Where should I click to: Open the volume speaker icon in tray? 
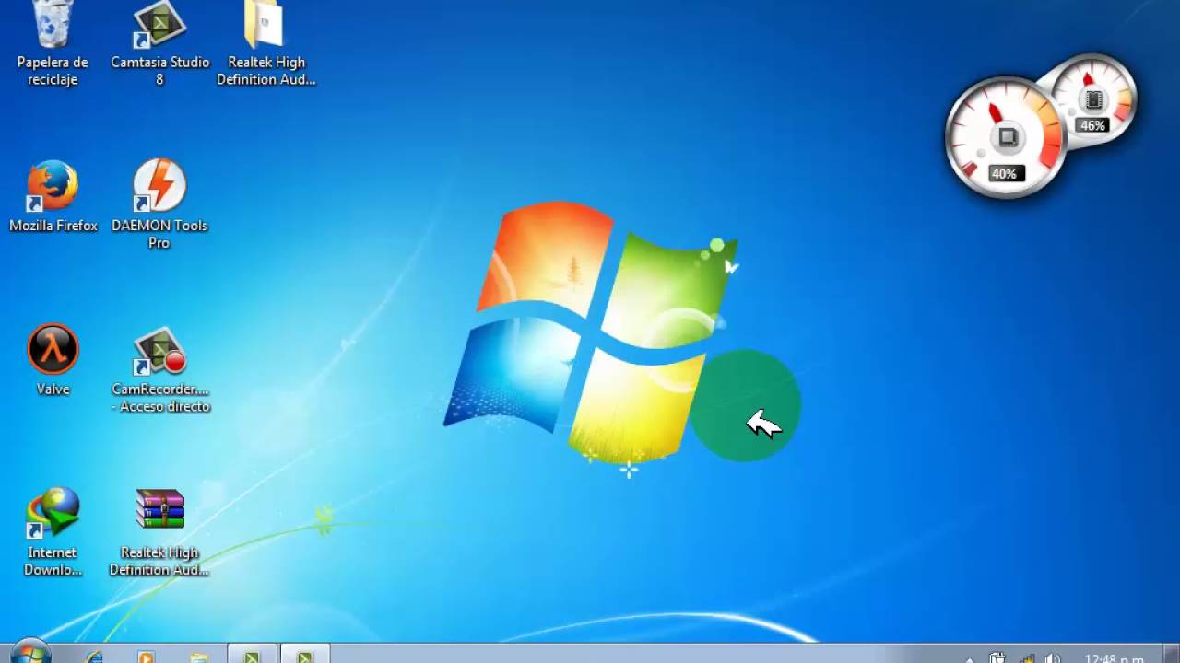[1053, 657]
